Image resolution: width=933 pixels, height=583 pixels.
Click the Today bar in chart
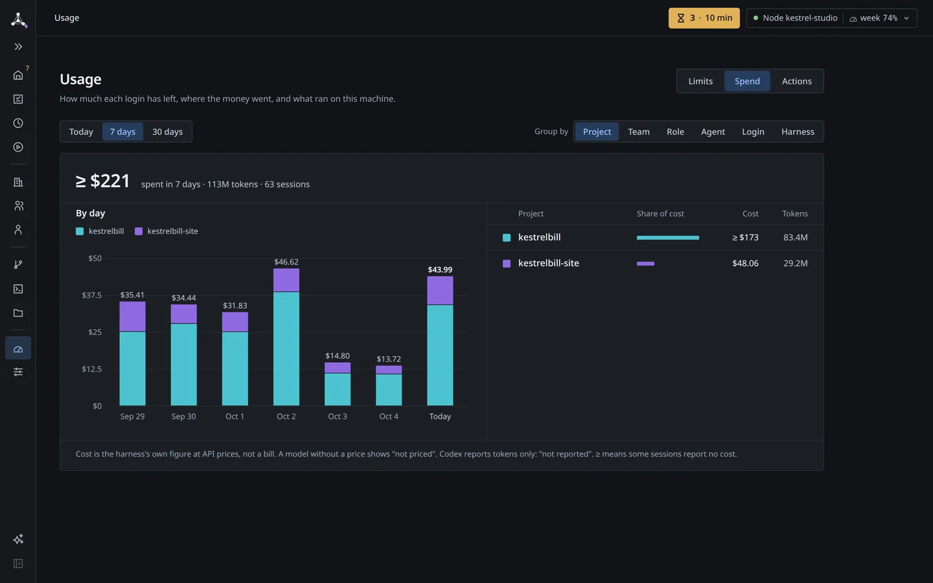click(x=440, y=341)
